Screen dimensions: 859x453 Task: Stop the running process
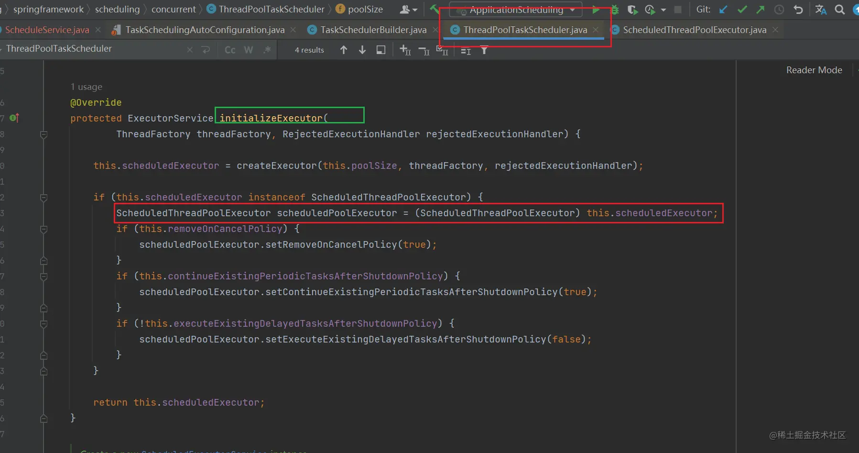pos(678,10)
